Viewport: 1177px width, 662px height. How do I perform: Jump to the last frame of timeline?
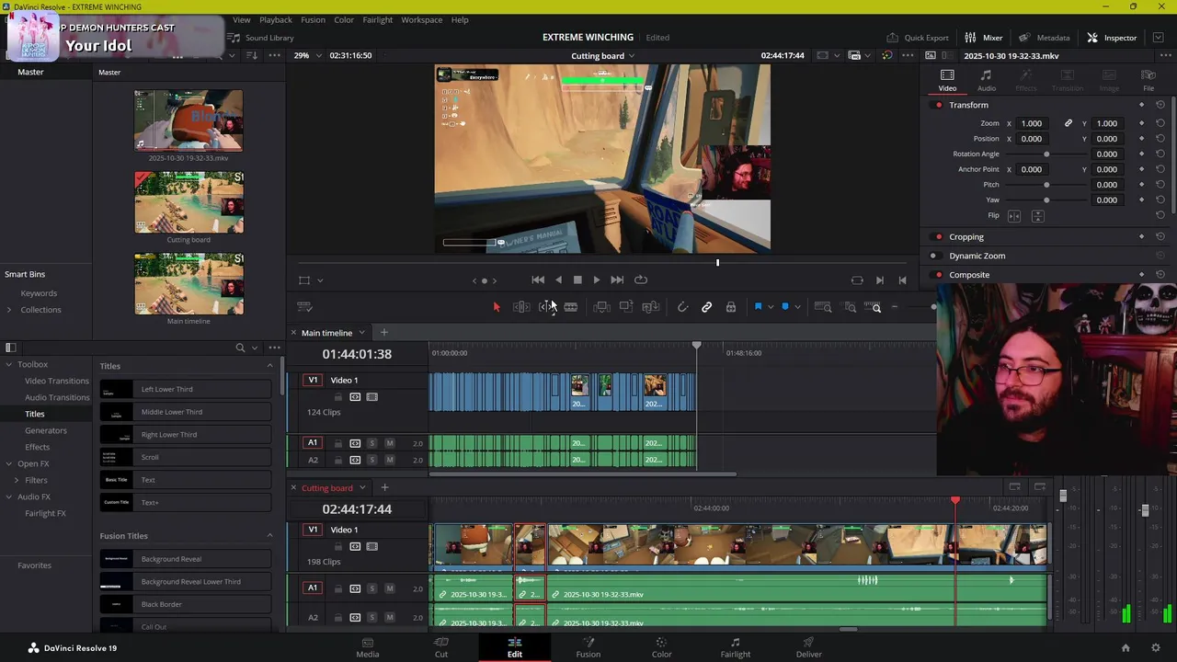[617, 280]
